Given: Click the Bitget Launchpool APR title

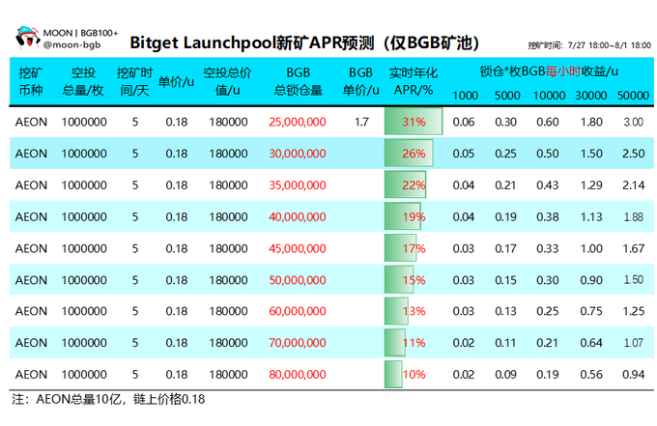Looking at the screenshot, I should 304,43.
